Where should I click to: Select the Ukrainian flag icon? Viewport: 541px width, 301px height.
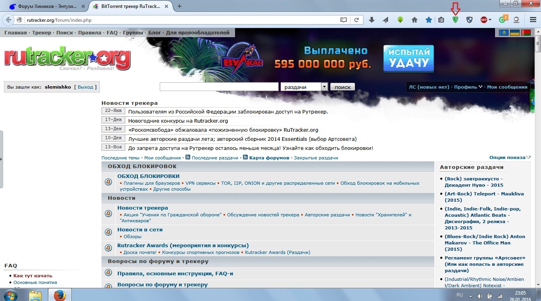coord(514,32)
